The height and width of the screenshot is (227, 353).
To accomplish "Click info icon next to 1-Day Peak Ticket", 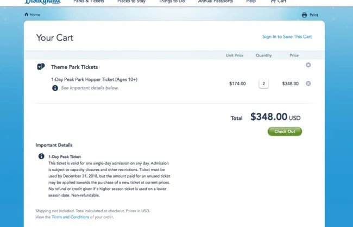I will pyautogui.click(x=41, y=156).
